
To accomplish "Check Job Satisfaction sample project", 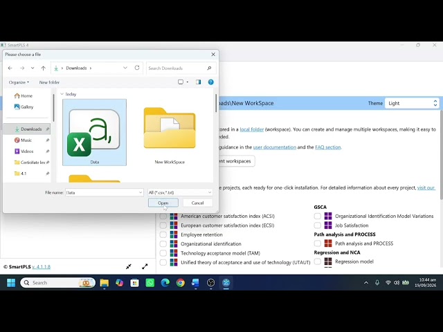I will coord(318,225).
